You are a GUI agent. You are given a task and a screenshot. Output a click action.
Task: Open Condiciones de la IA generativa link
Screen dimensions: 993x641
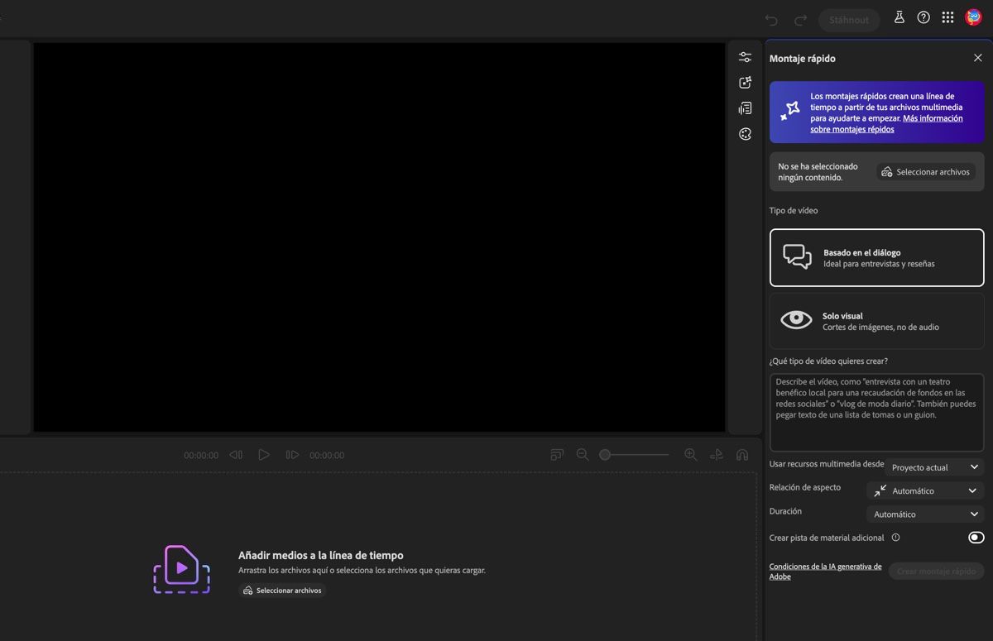[825, 572]
